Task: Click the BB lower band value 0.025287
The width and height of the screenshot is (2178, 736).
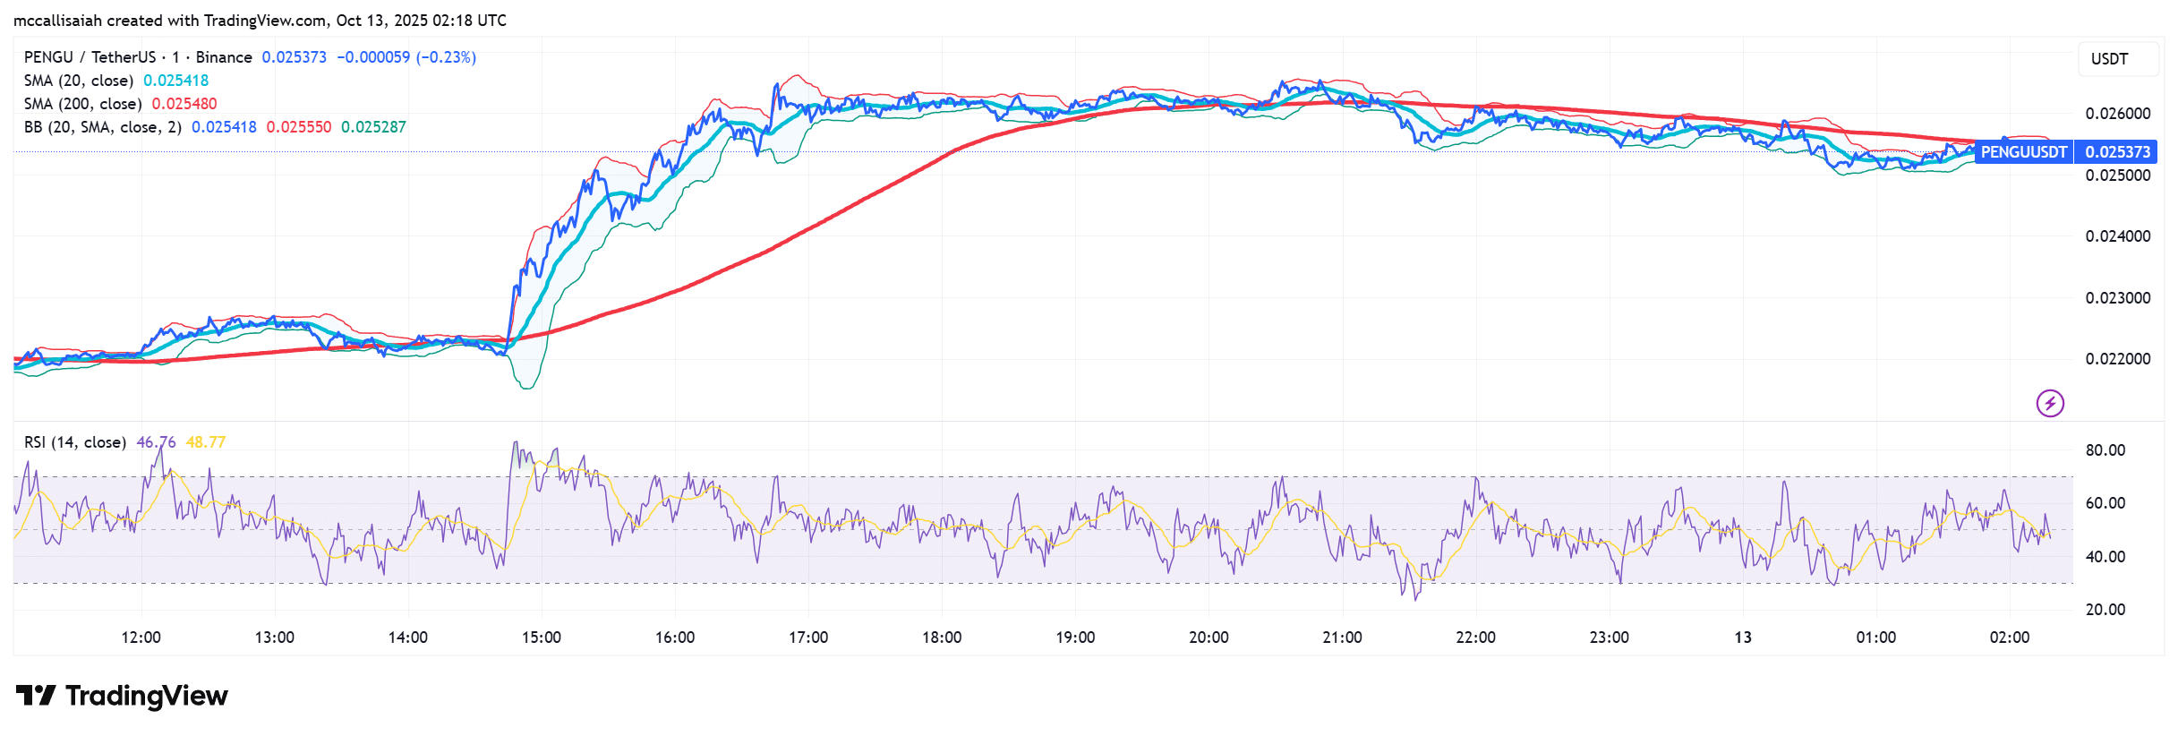Action: (373, 127)
